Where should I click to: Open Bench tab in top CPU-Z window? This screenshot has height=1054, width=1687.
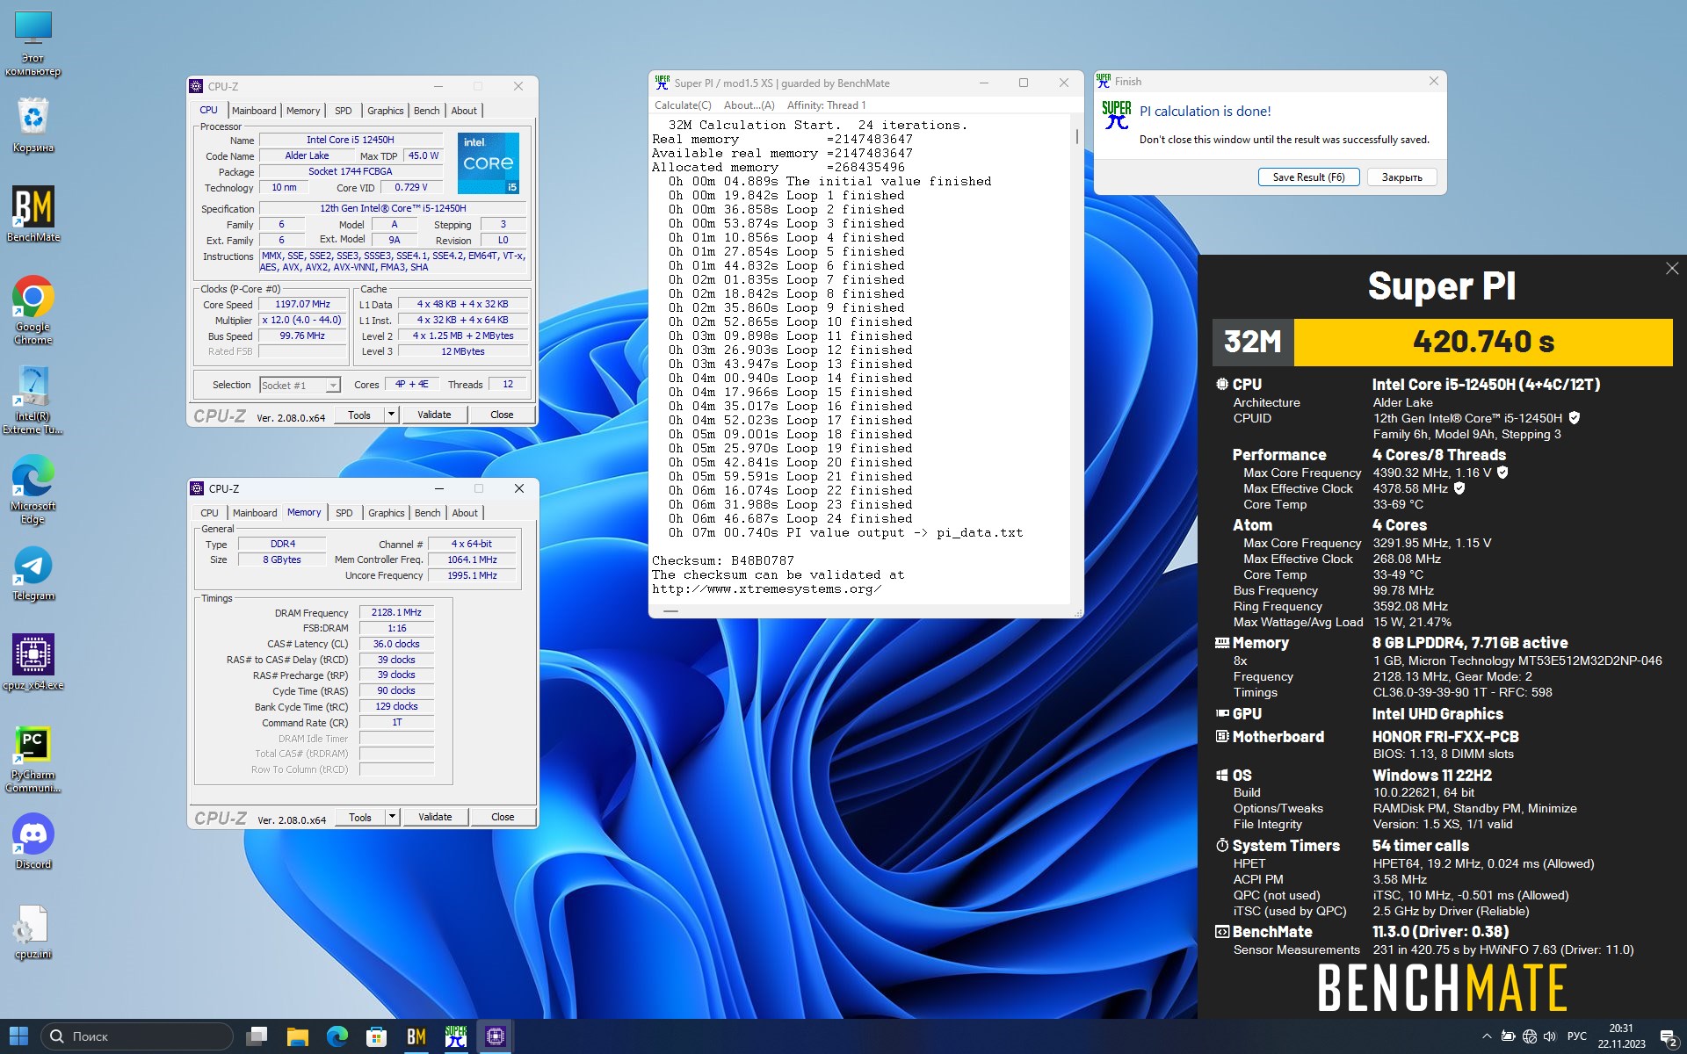[x=427, y=111]
